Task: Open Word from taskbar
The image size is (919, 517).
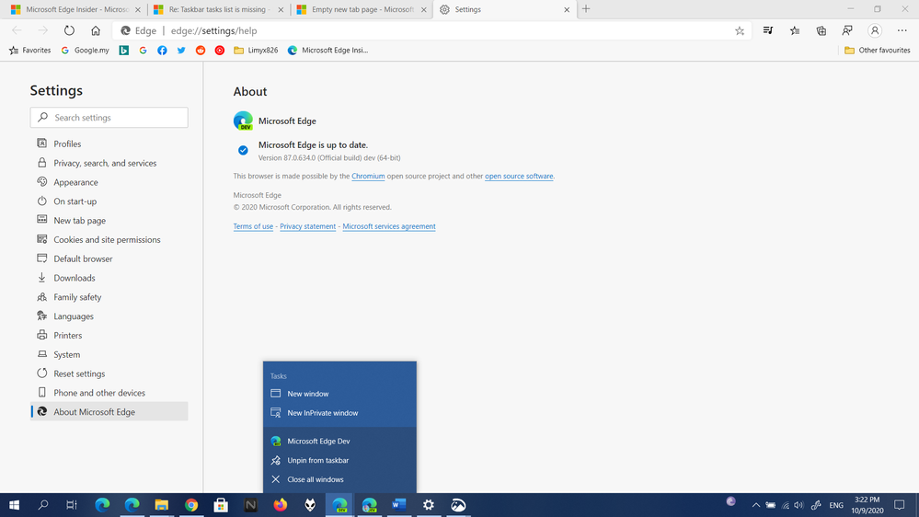Action: click(x=399, y=505)
